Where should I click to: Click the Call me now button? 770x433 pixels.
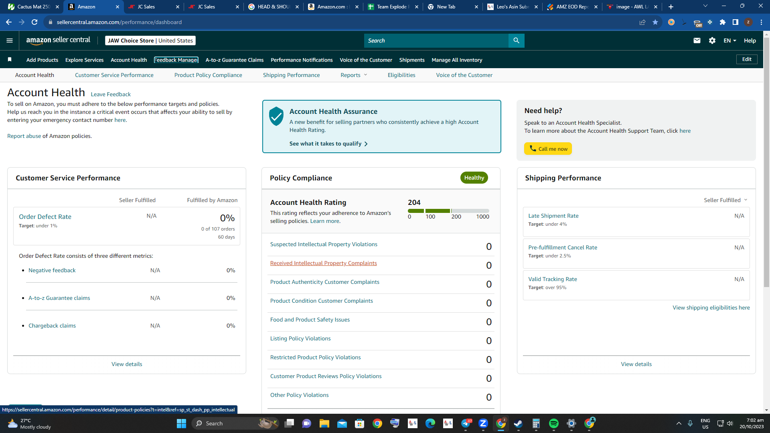tap(548, 149)
